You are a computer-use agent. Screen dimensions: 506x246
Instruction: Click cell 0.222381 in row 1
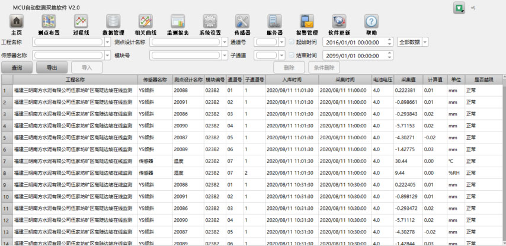[408, 90]
